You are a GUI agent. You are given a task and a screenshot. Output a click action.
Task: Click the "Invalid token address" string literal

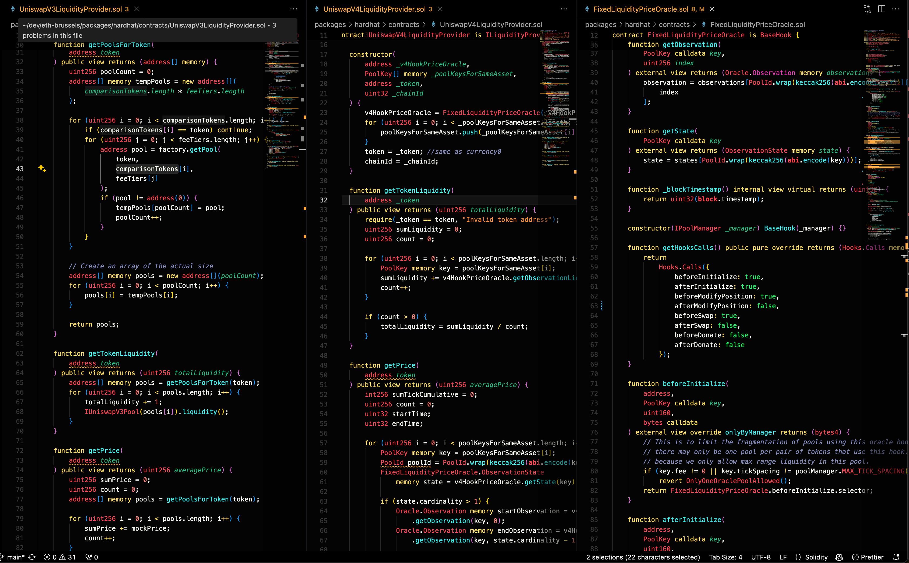507,219
